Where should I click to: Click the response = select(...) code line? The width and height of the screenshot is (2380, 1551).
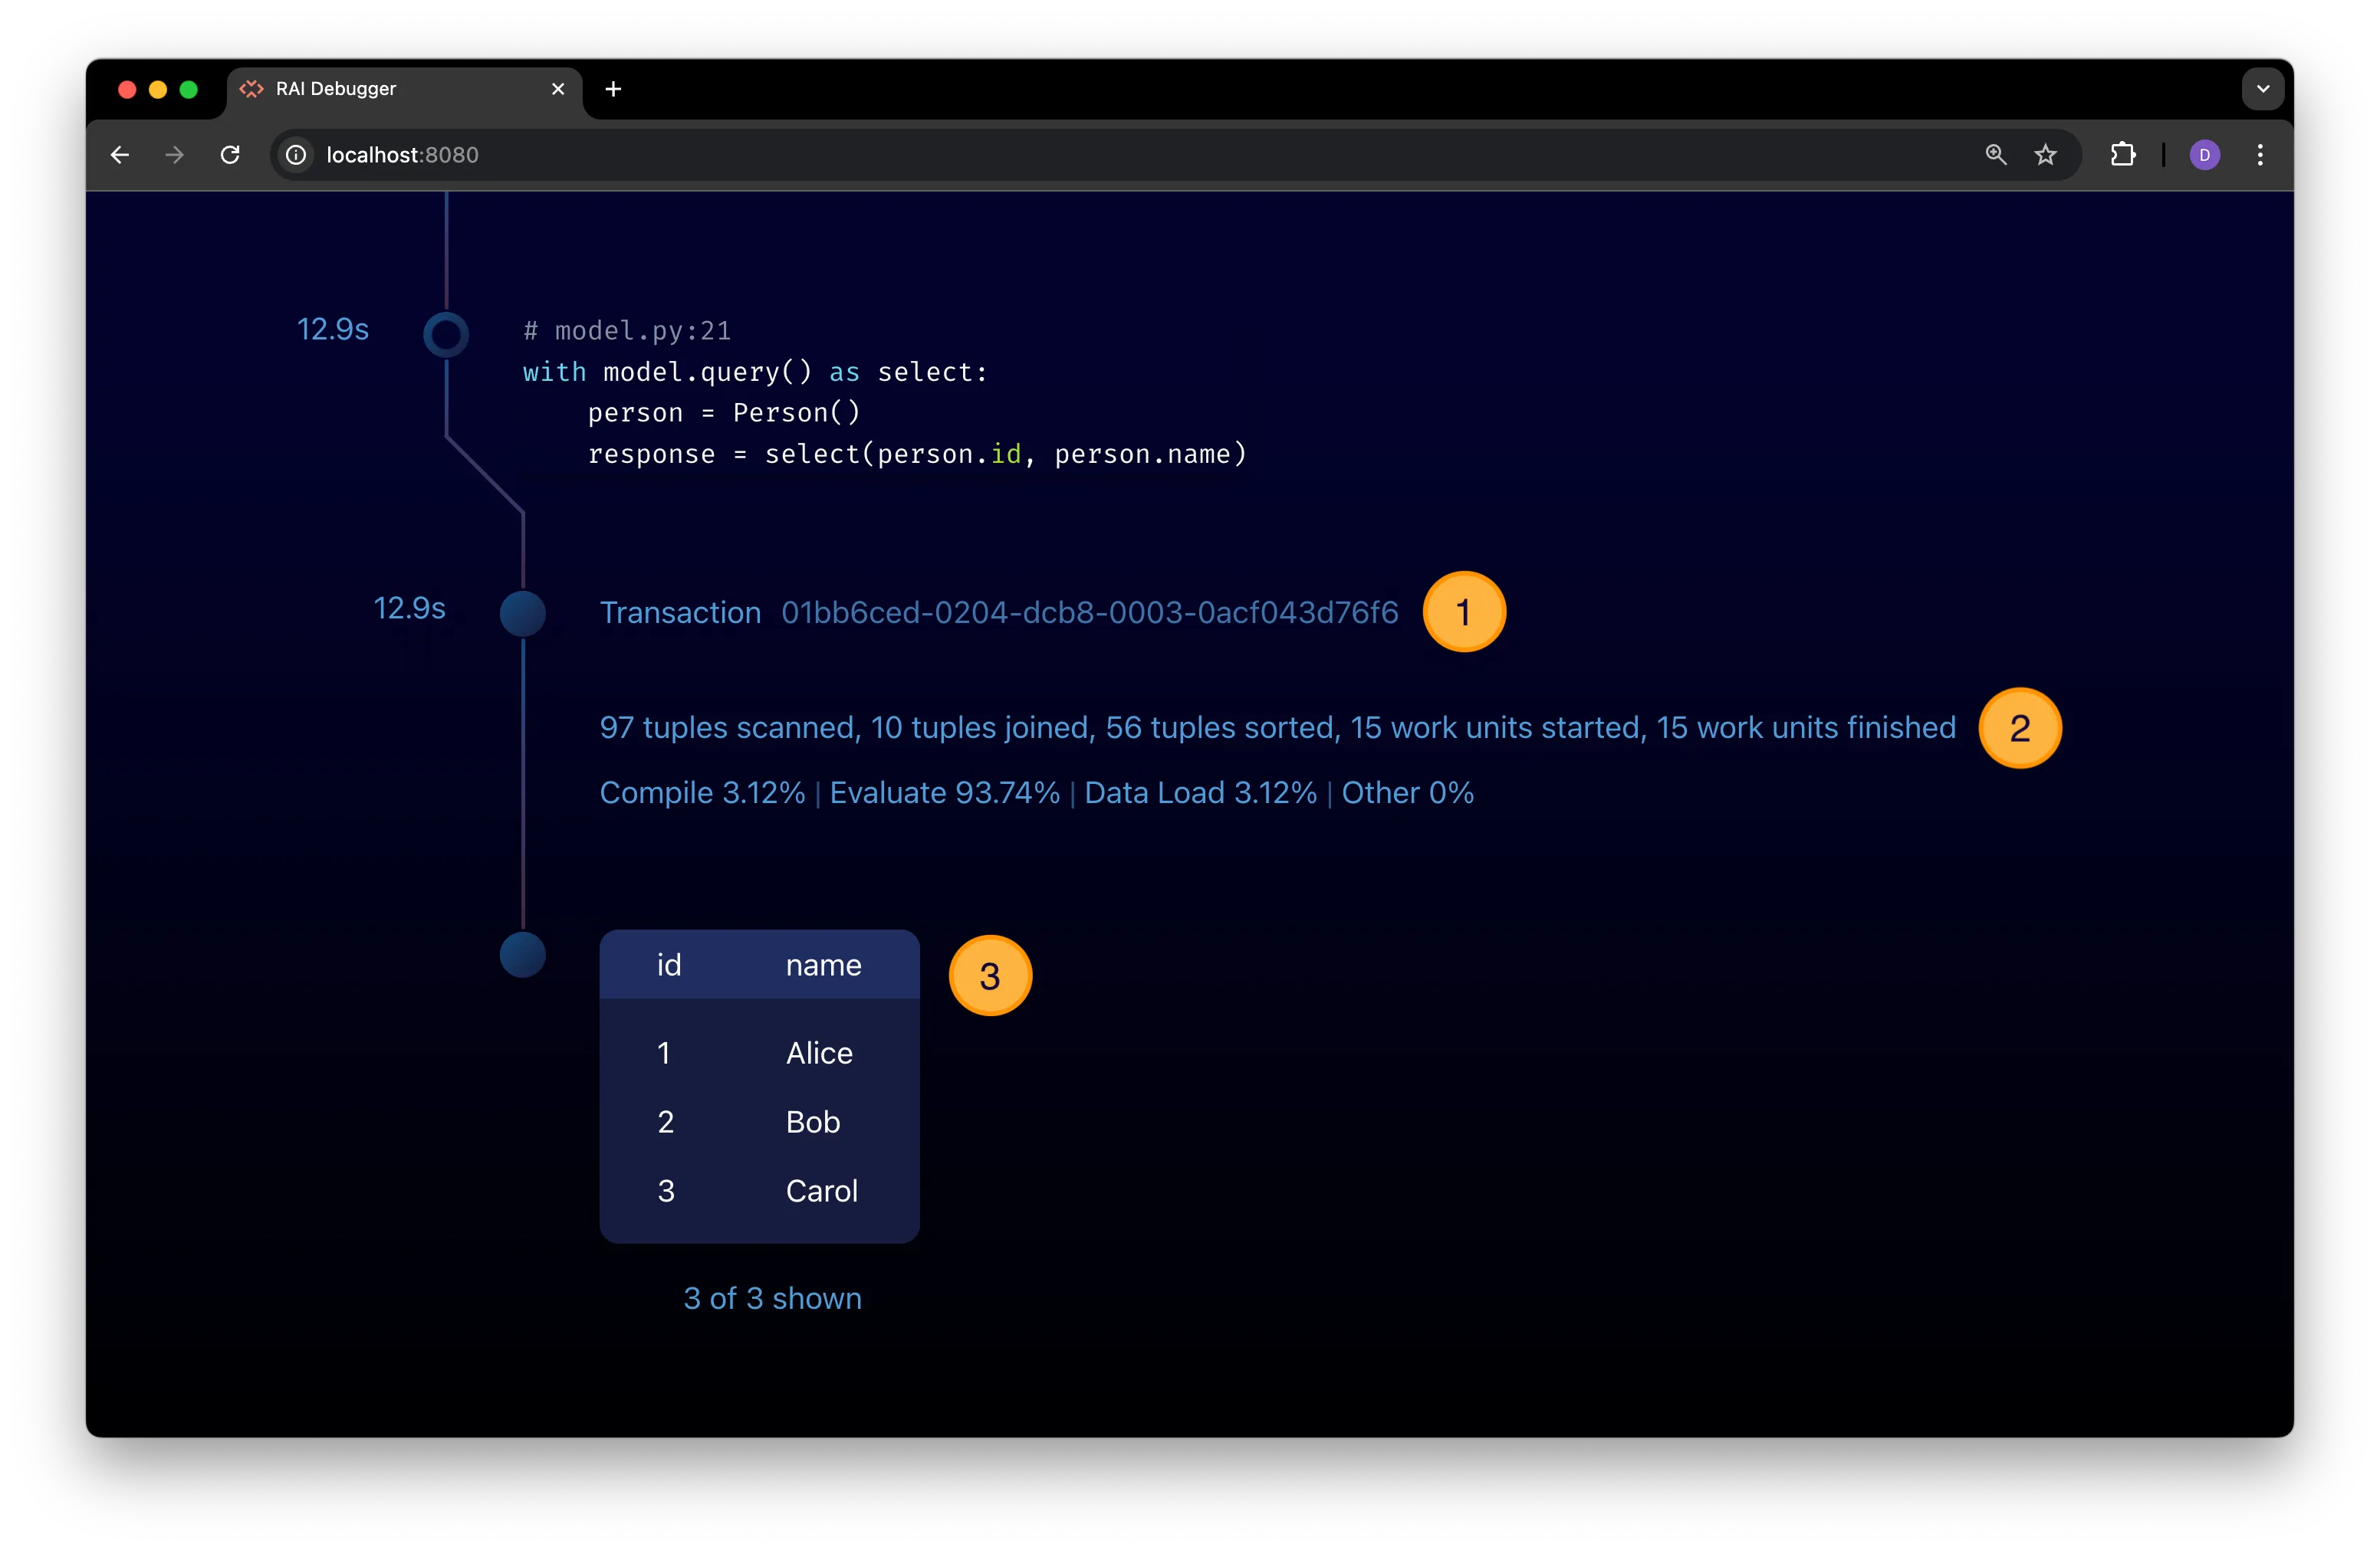(917, 454)
